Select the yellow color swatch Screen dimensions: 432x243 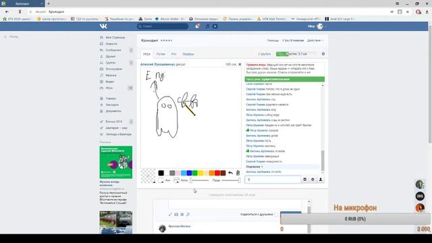(x=200, y=173)
